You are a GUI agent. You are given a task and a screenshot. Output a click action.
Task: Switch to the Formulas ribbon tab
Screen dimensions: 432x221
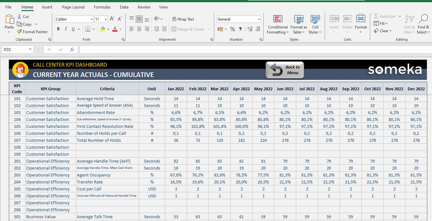(102, 7)
